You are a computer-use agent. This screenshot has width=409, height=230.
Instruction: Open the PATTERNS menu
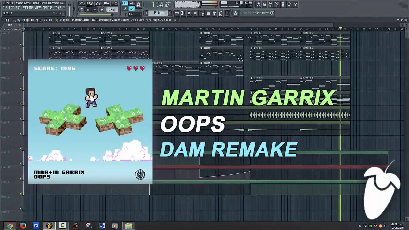pos(28,8)
